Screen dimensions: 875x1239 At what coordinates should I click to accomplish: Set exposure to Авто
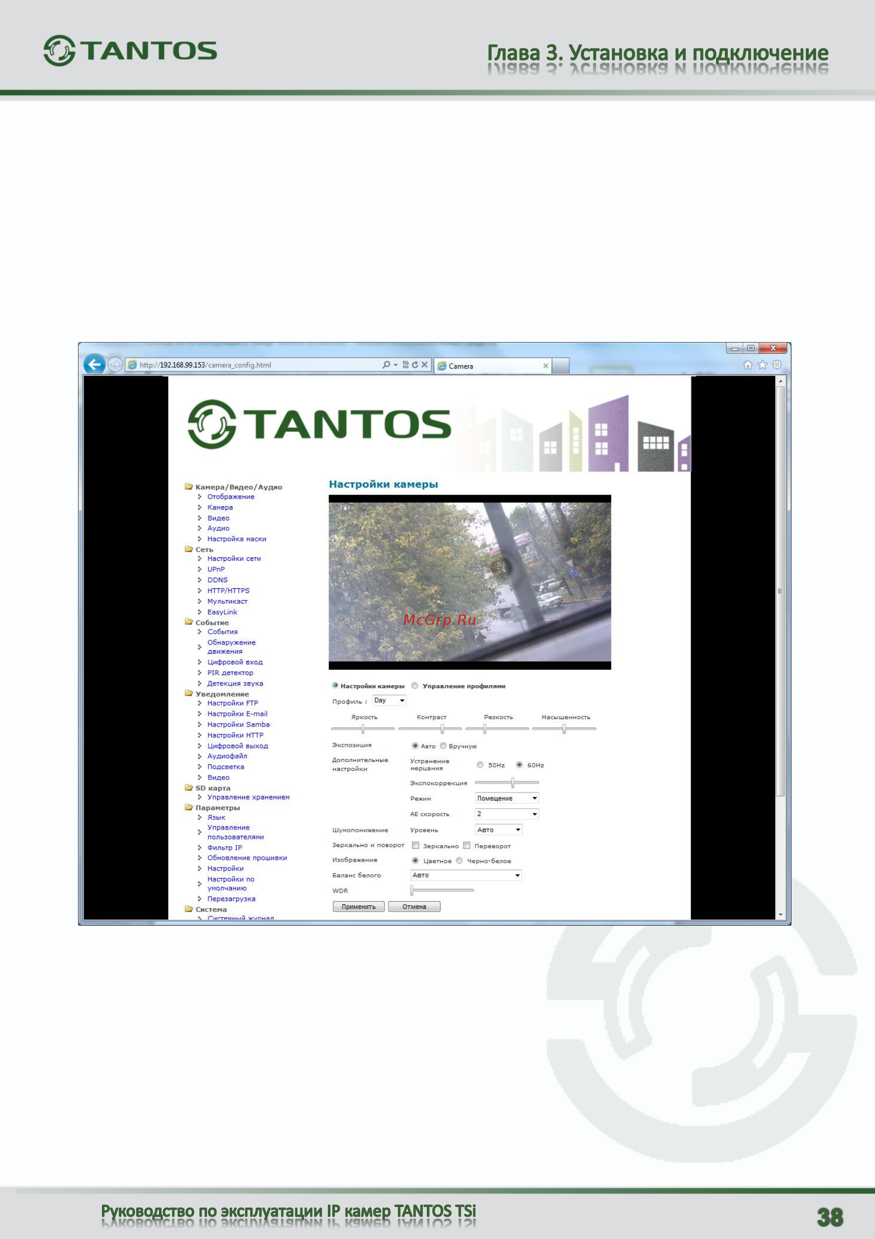pyautogui.click(x=415, y=746)
